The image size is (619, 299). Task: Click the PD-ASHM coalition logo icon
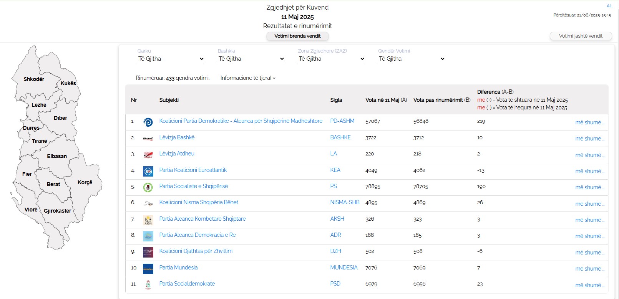[x=148, y=122]
